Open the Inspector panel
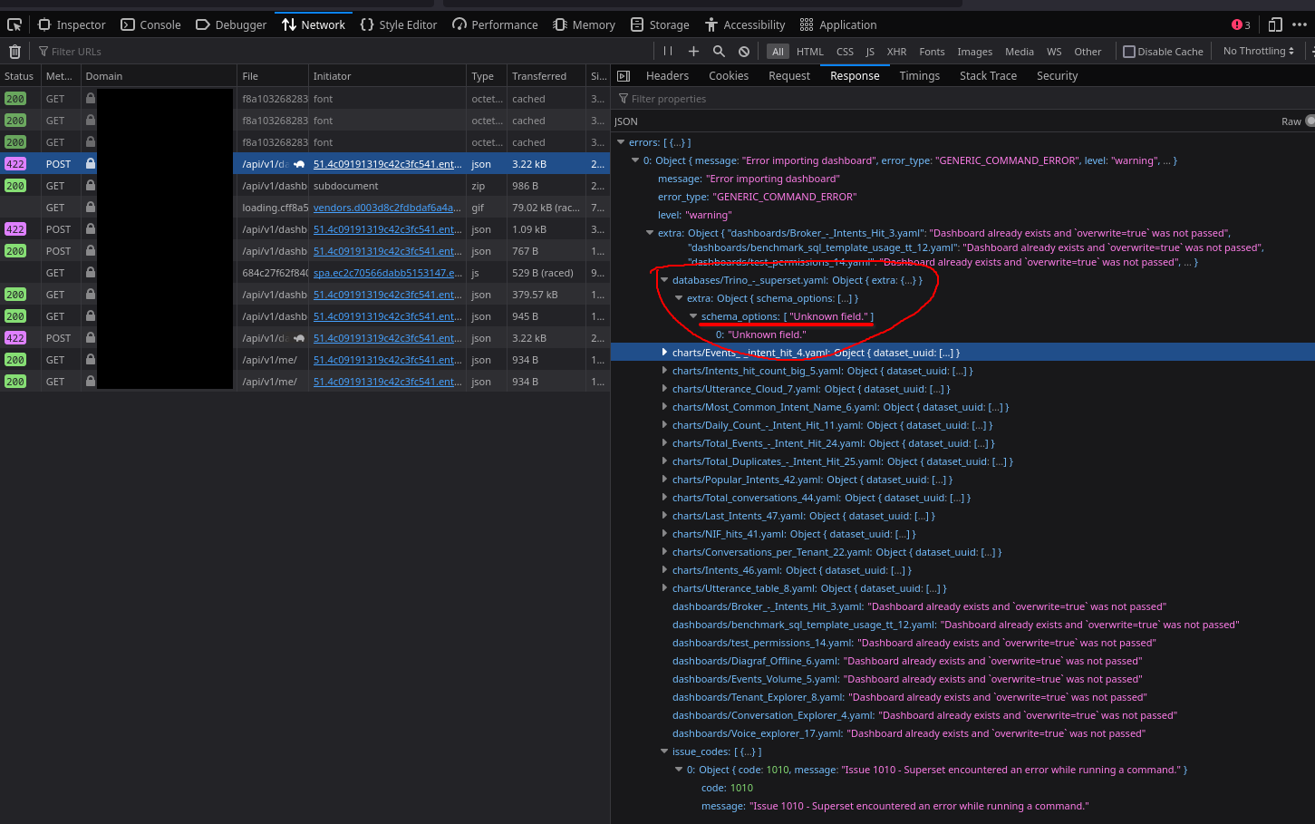The width and height of the screenshot is (1315, 824). pos(72,24)
